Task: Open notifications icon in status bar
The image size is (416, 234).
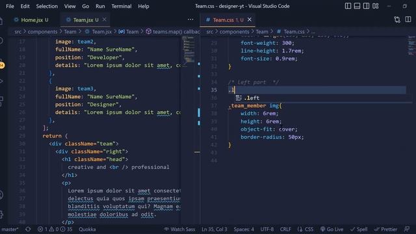Action: 407,229
